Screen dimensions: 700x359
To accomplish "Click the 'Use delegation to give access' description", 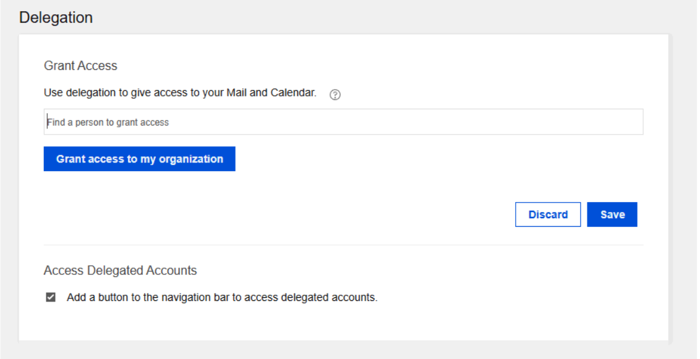I will pyautogui.click(x=180, y=93).
